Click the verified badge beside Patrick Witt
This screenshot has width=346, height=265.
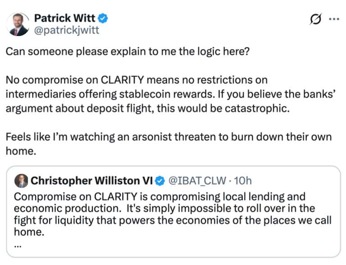(x=104, y=19)
